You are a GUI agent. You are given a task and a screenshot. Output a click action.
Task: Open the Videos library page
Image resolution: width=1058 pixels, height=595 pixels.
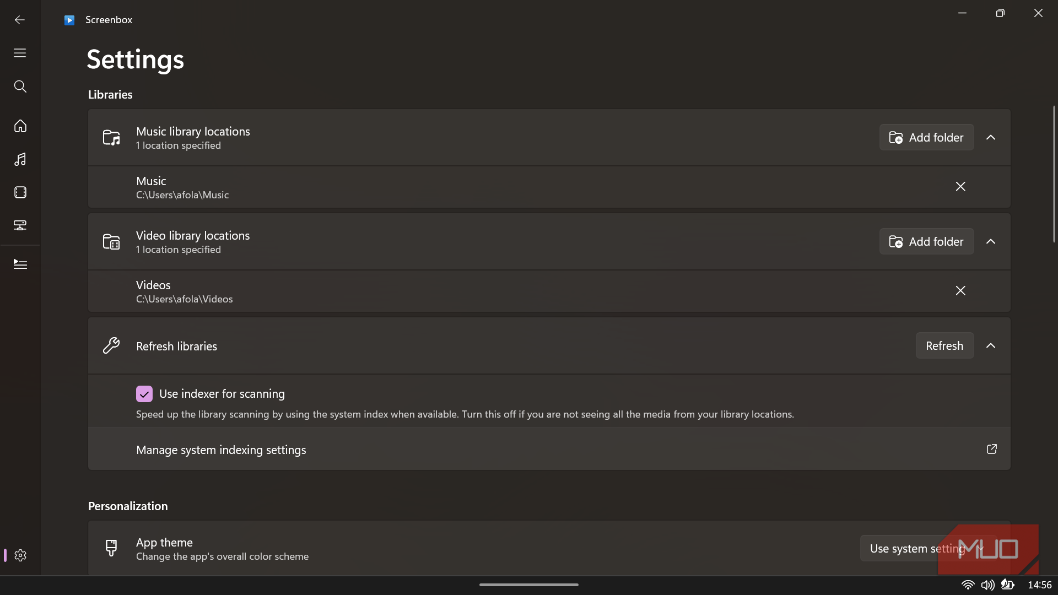(x=20, y=192)
